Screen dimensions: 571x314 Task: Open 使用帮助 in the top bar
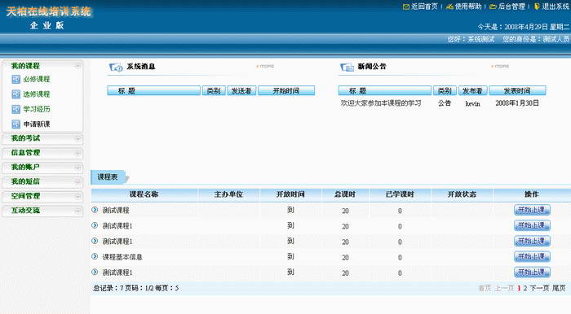pos(468,7)
